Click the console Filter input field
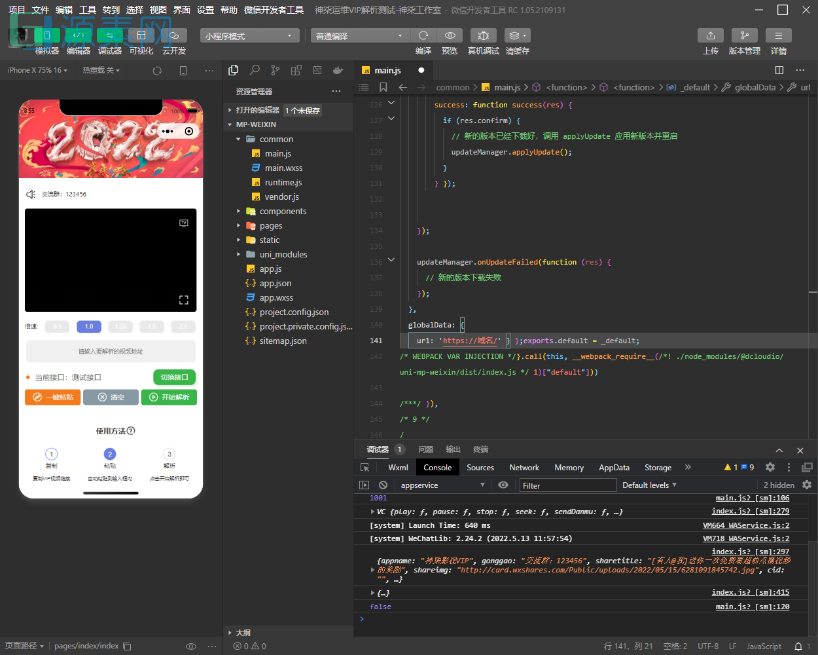The width and height of the screenshot is (818, 655). pos(567,485)
